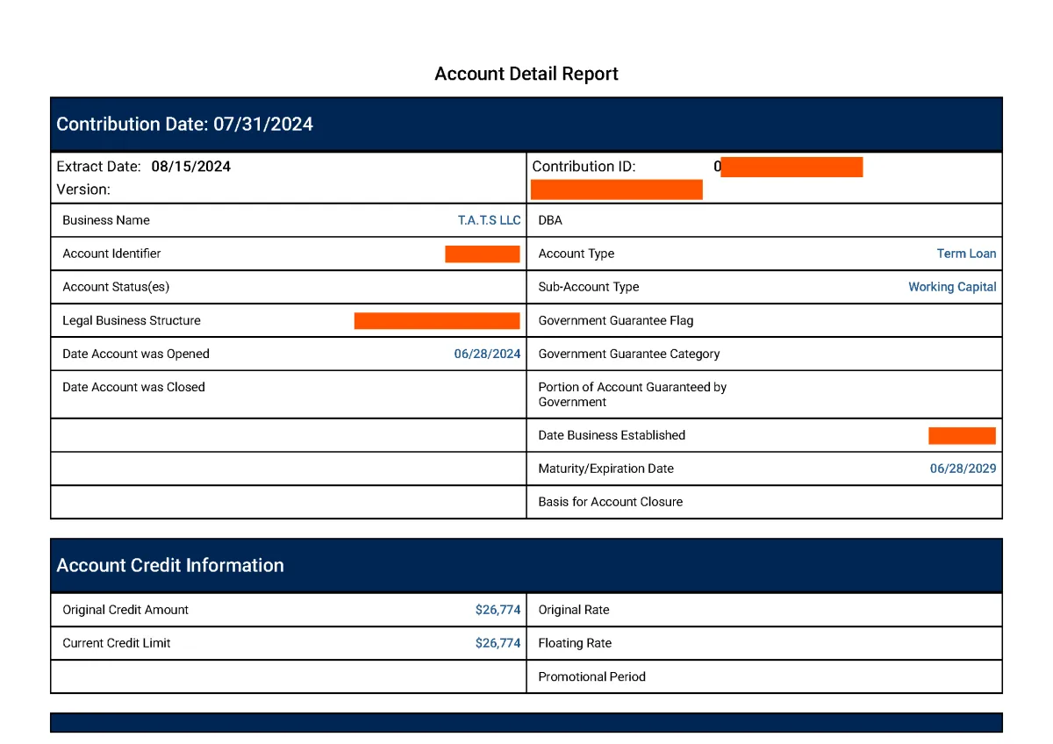This screenshot has height=744, width=1053.
Task: Click Portion of Account Guaranteed by Government
Action: (633, 394)
